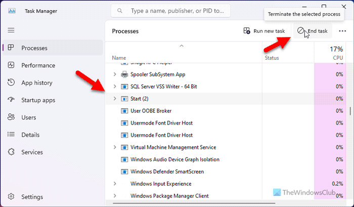Expand Virtual Machine Management Service row
Image resolution: width=354 pixels, height=207 pixels.
pyautogui.click(x=115, y=148)
